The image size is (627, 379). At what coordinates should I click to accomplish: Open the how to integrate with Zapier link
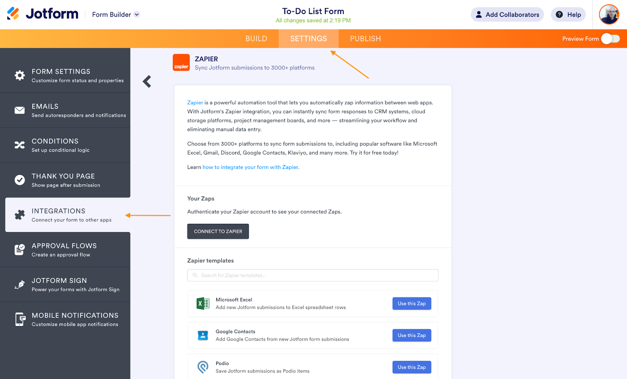250,167
